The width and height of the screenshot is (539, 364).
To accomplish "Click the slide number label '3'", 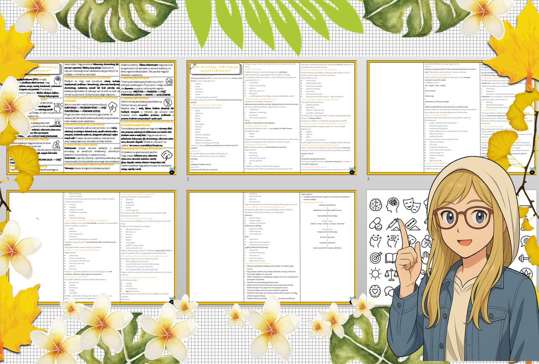I will pyautogui.click(x=368, y=179).
